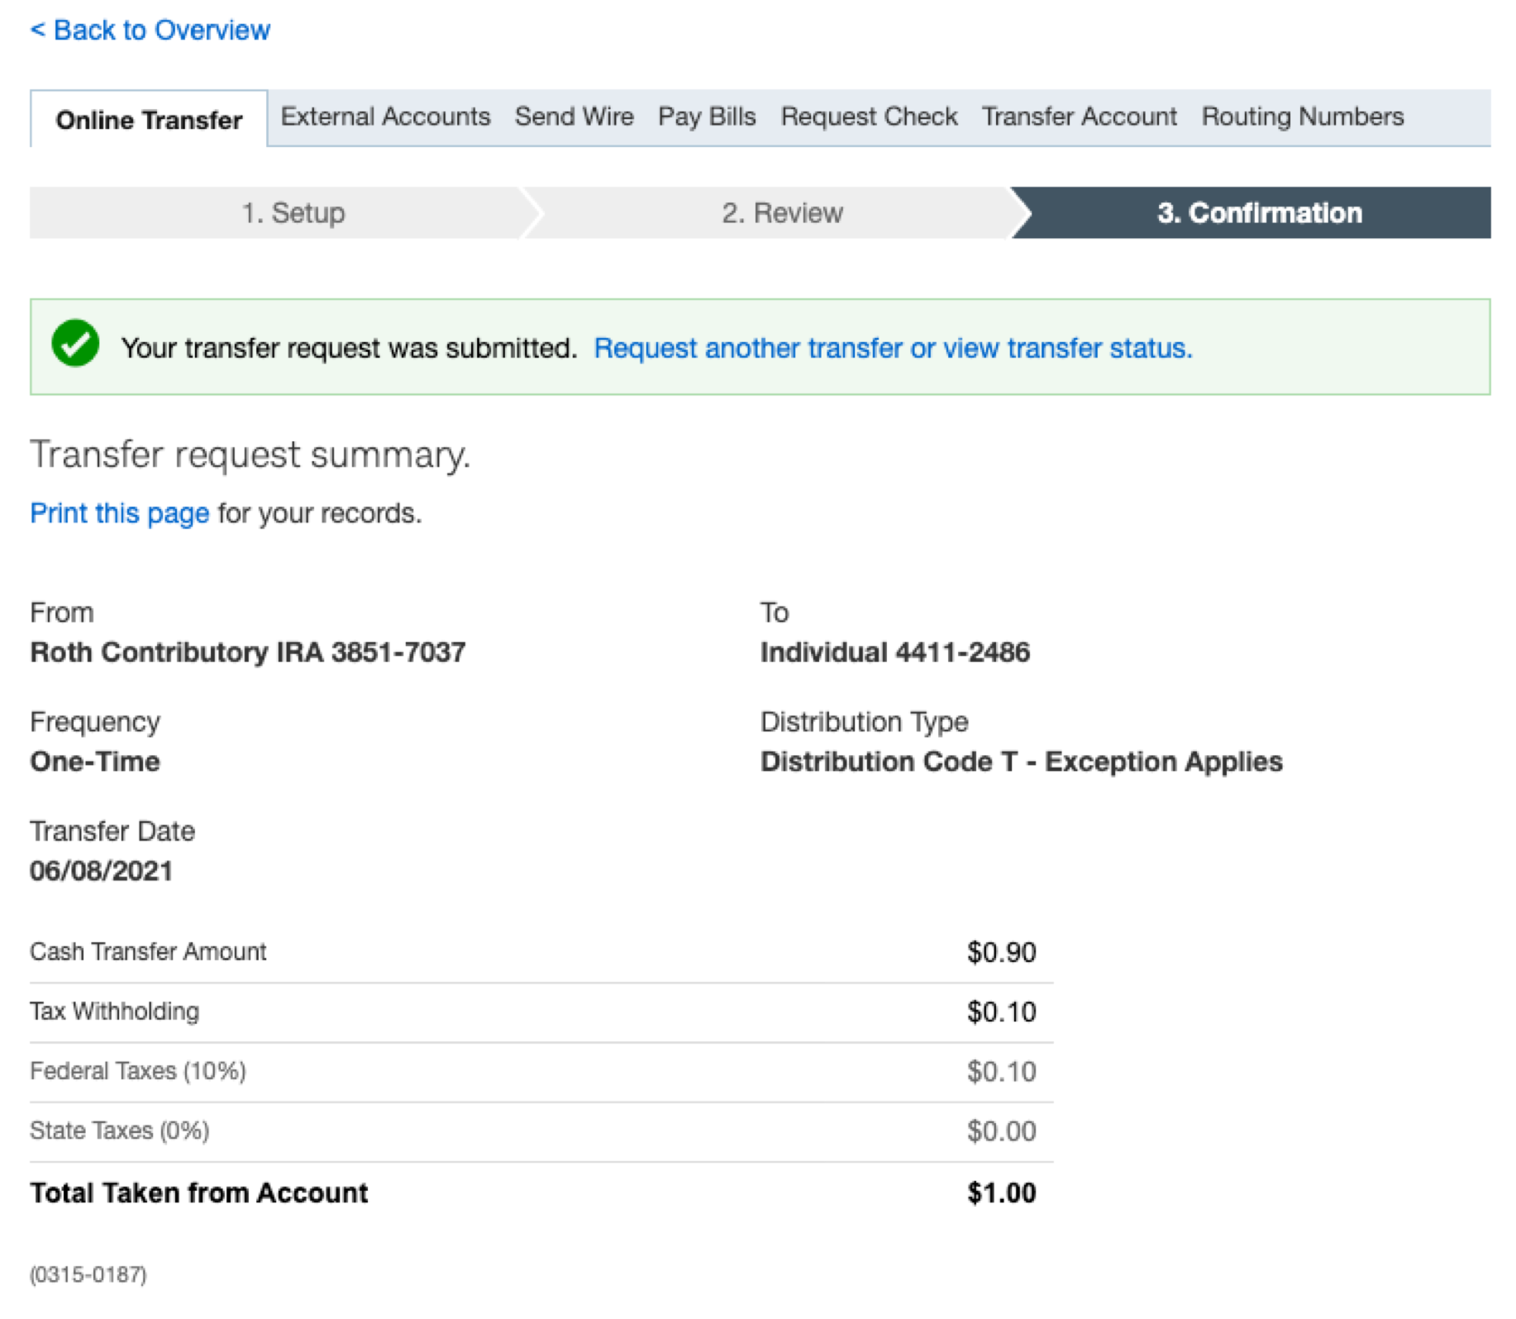Click the Review step indicator

point(782,213)
